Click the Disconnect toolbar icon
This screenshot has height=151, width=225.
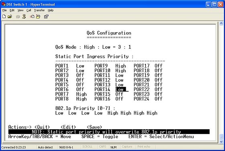point(24,17)
